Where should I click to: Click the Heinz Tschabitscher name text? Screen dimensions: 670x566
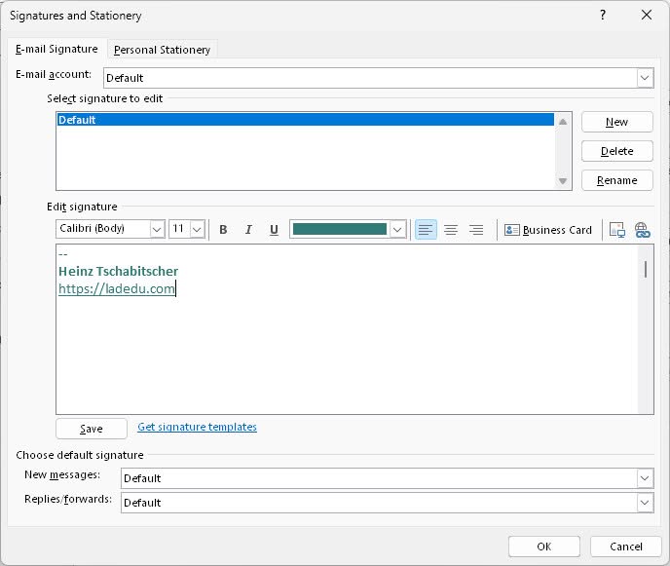[x=119, y=271]
